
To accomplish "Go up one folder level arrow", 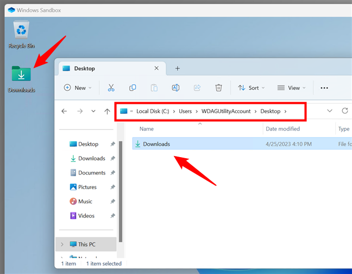I will pyautogui.click(x=108, y=111).
